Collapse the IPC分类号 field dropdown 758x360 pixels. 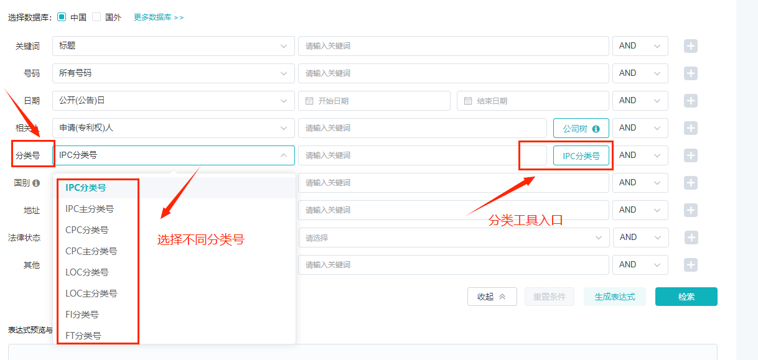tap(174, 155)
